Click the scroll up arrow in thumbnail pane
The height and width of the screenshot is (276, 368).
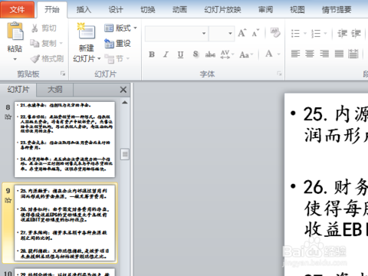point(125,103)
